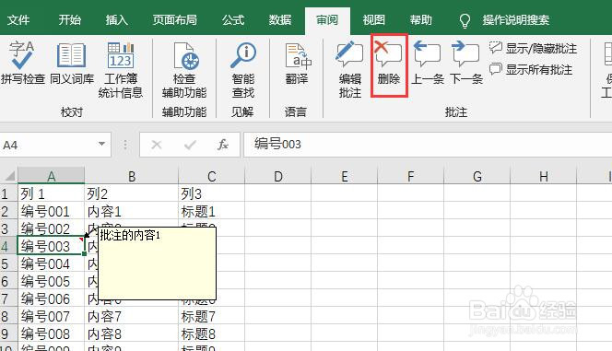612x351 pixels.
Task: Open Smart Lookup (智能查找)
Action: [242, 70]
